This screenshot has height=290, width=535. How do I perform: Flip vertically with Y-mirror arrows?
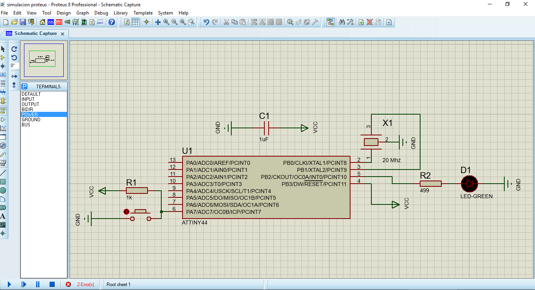click(14, 85)
